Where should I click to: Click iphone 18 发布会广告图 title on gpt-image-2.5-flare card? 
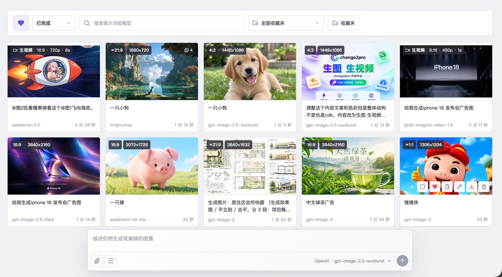point(46,202)
